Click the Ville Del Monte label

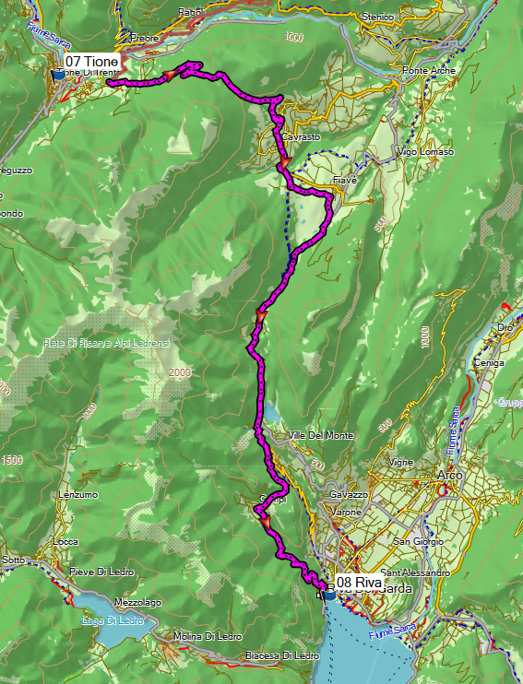321,435
